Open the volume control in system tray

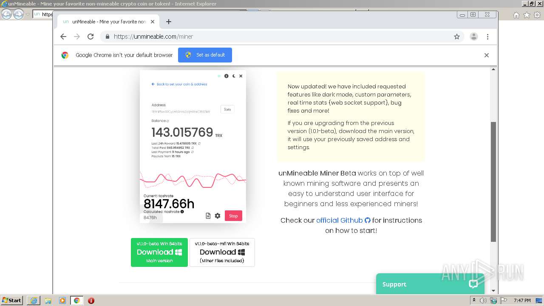(483, 300)
